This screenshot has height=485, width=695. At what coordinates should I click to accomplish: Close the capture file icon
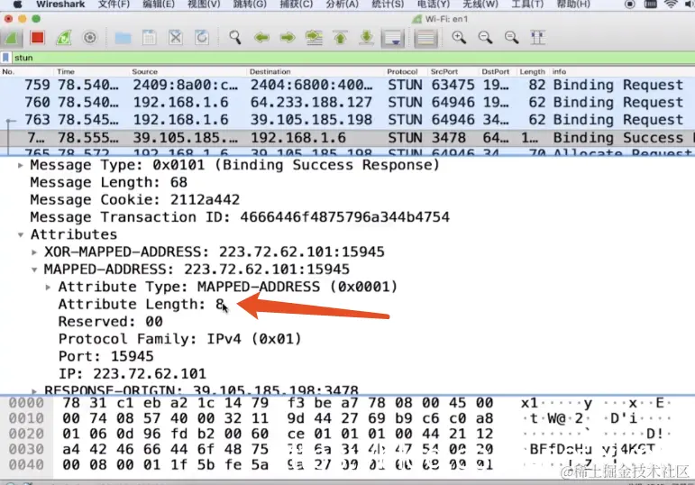click(x=176, y=38)
